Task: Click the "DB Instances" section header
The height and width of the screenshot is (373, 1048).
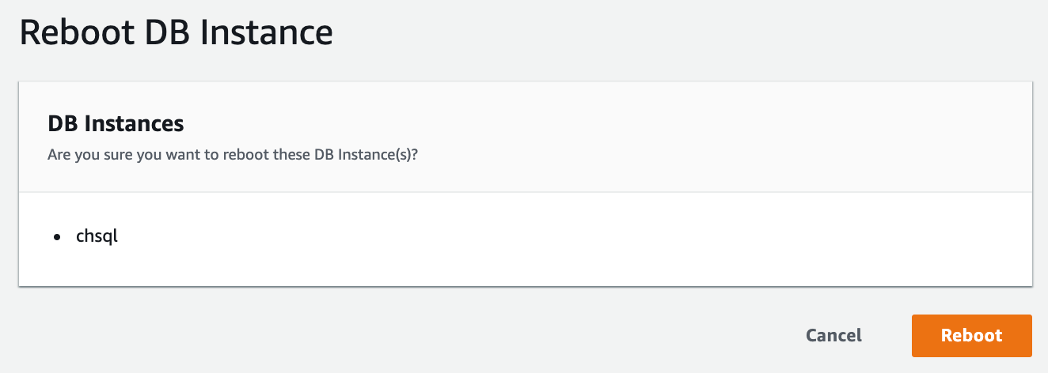Action: pos(116,123)
